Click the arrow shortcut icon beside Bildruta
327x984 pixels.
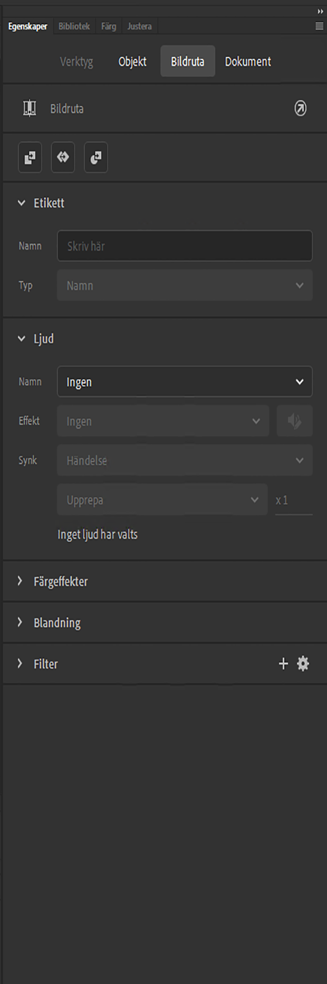coord(299,108)
